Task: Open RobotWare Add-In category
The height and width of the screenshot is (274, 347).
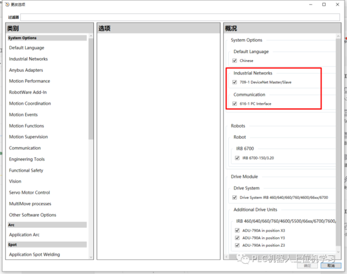Action: pyautogui.click(x=28, y=92)
